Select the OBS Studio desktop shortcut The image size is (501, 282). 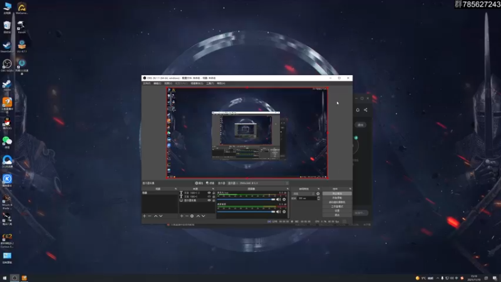pos(7,65)
